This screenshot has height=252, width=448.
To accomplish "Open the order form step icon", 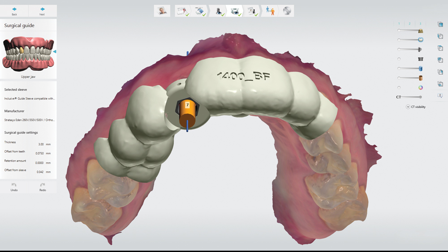I will coord(182,11).
